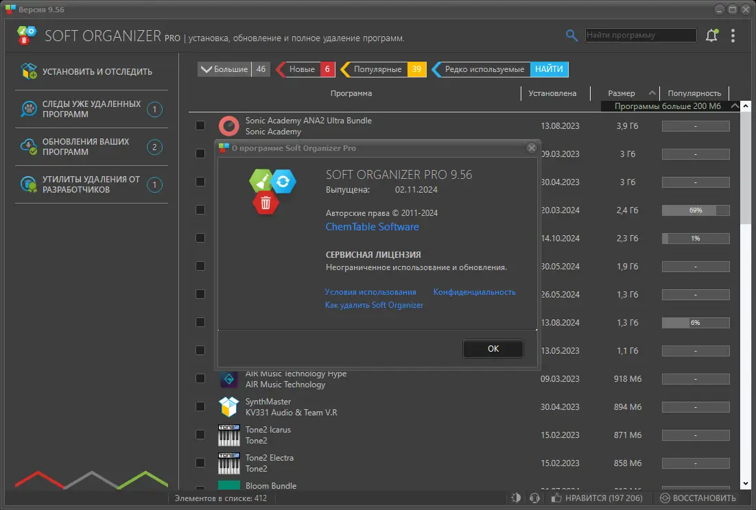Image resolution: width=756 pixels, height=510 pixels.
Task: Open the notifications bell
Action: 711,35
